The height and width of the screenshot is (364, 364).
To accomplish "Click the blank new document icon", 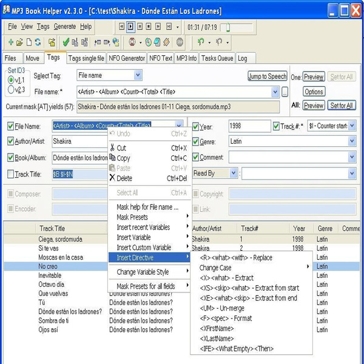I will coord(29,42).
